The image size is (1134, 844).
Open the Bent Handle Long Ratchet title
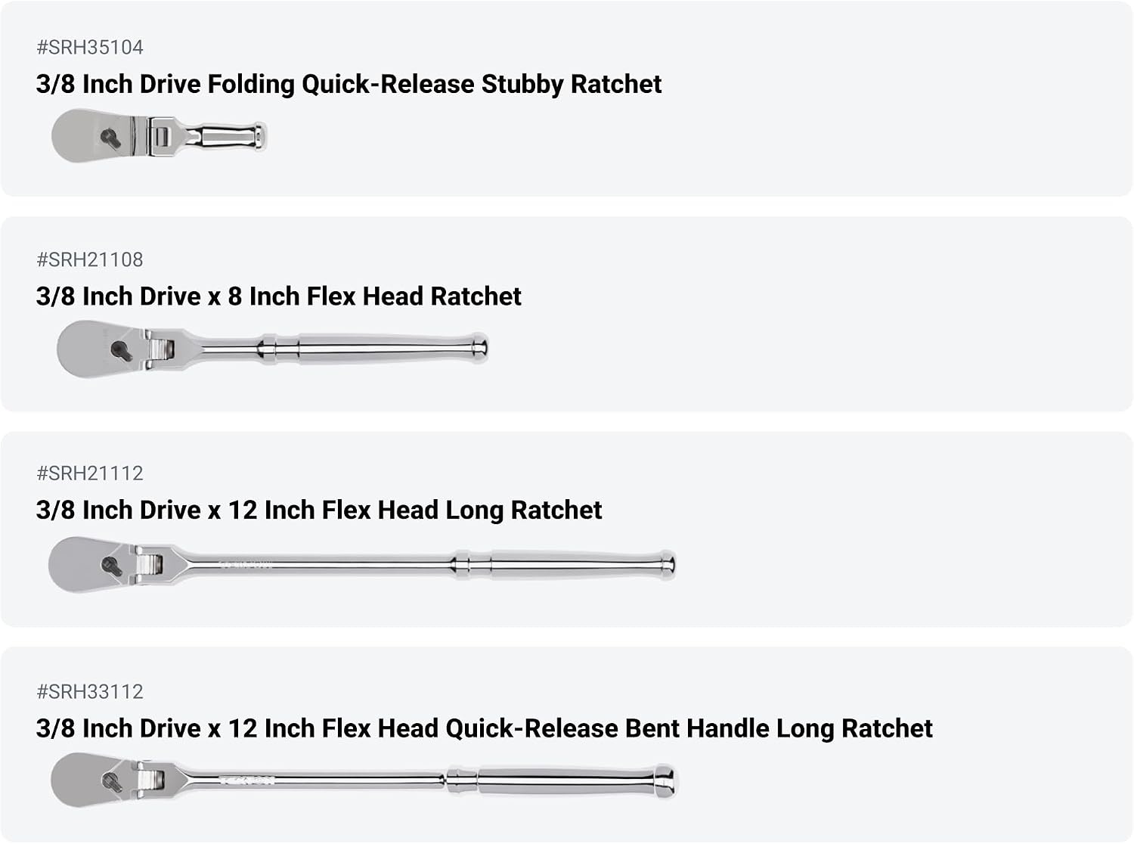485,728
